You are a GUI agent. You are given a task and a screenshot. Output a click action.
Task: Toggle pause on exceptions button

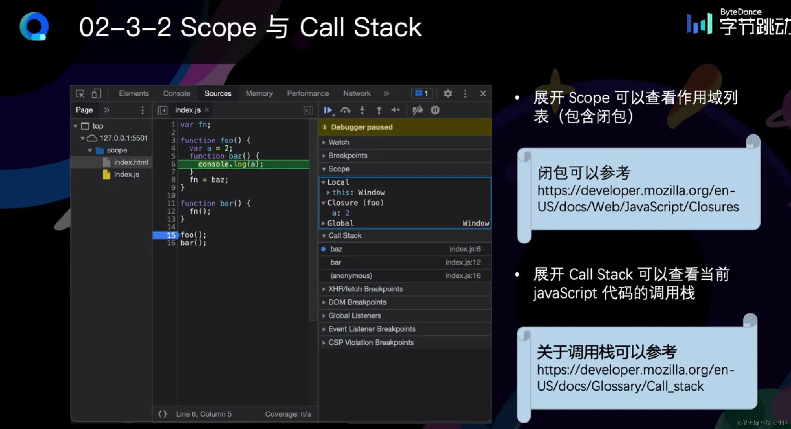click(435, 110)
